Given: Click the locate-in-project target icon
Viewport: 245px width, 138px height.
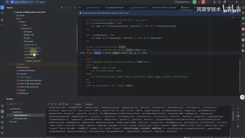Looking at the screenshot, I should (x=62, y=8).
